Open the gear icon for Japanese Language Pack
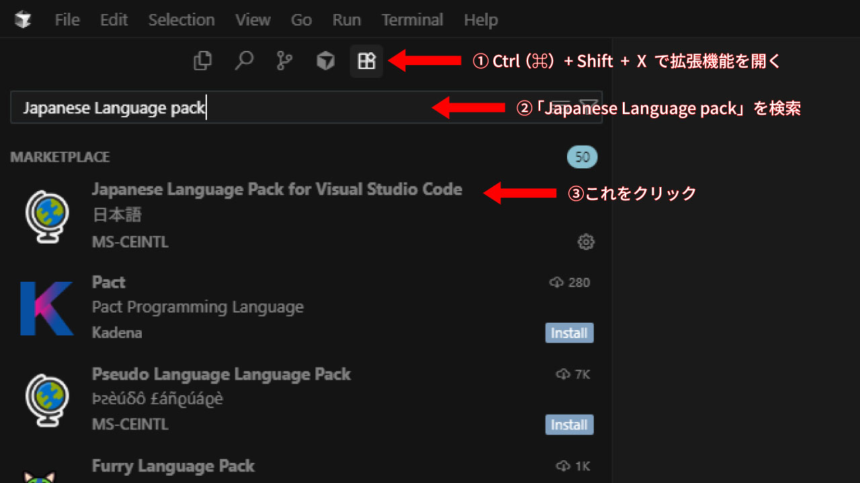 pos(586,242)
